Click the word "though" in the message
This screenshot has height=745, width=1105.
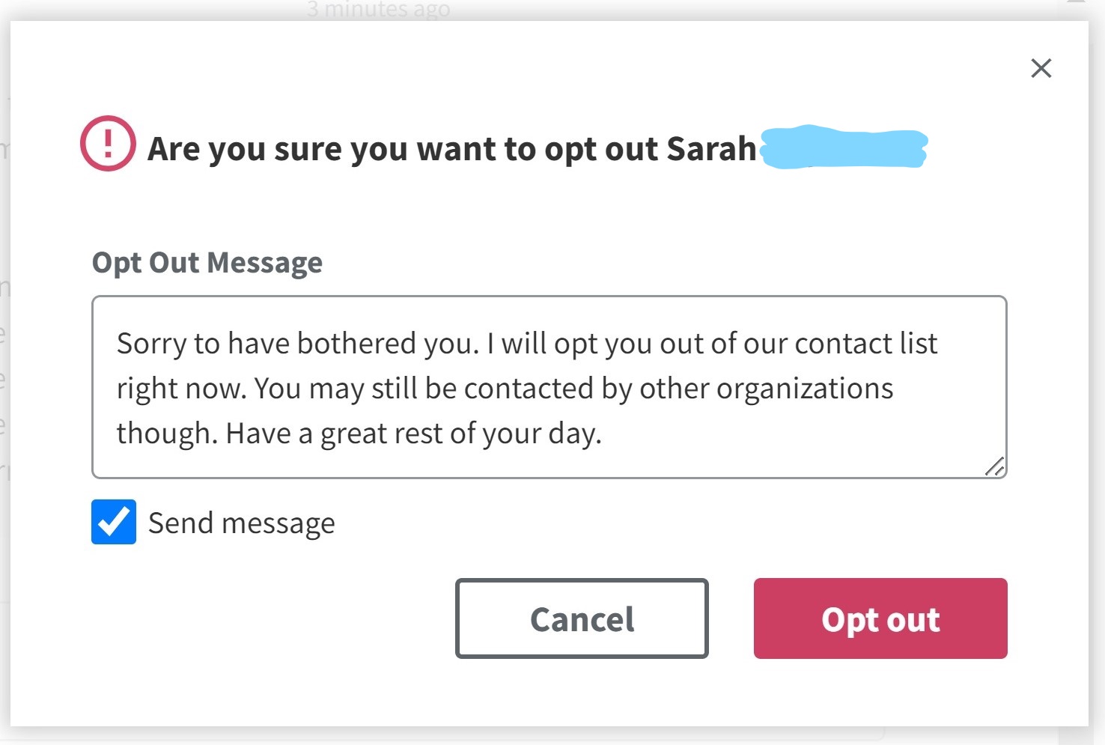click(x=165, y=434)
